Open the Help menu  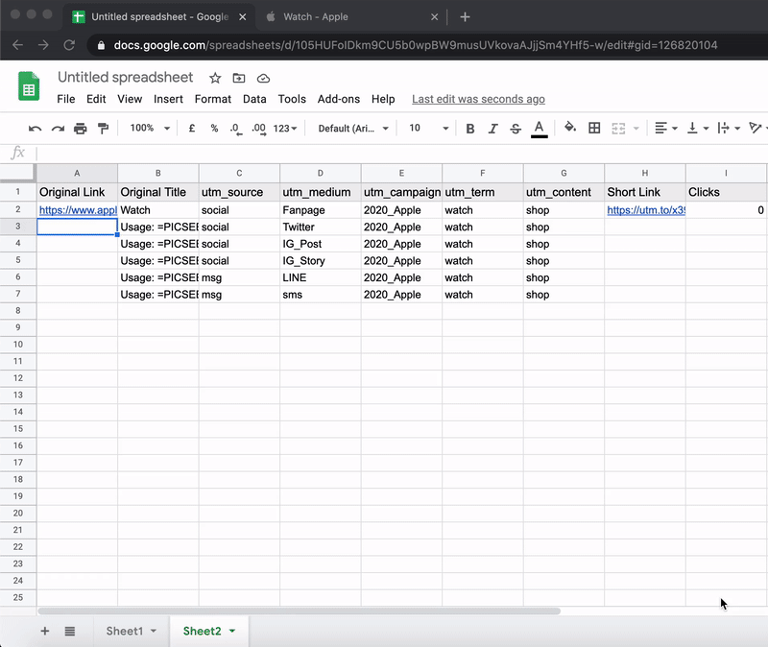[x=383, y=99]
